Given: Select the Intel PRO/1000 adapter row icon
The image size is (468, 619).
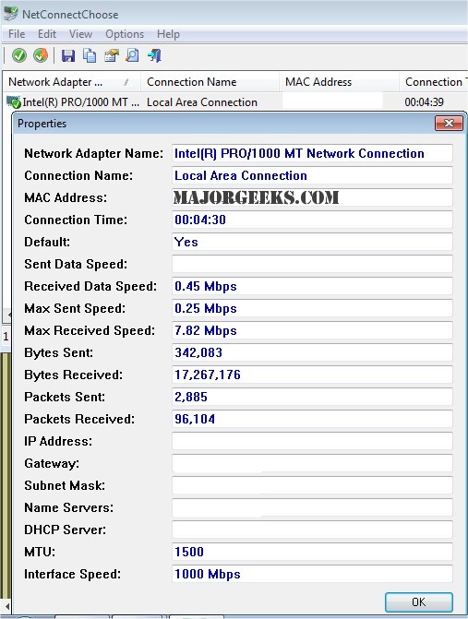Looking at the screenshot, I should (x=14, y=102).
